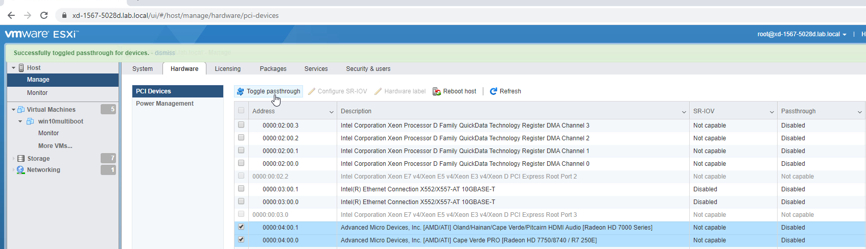The width and height of the screenshot is (866, 249).
Task: Switch to the Licensing tab
Action: [x=227, y=69]
